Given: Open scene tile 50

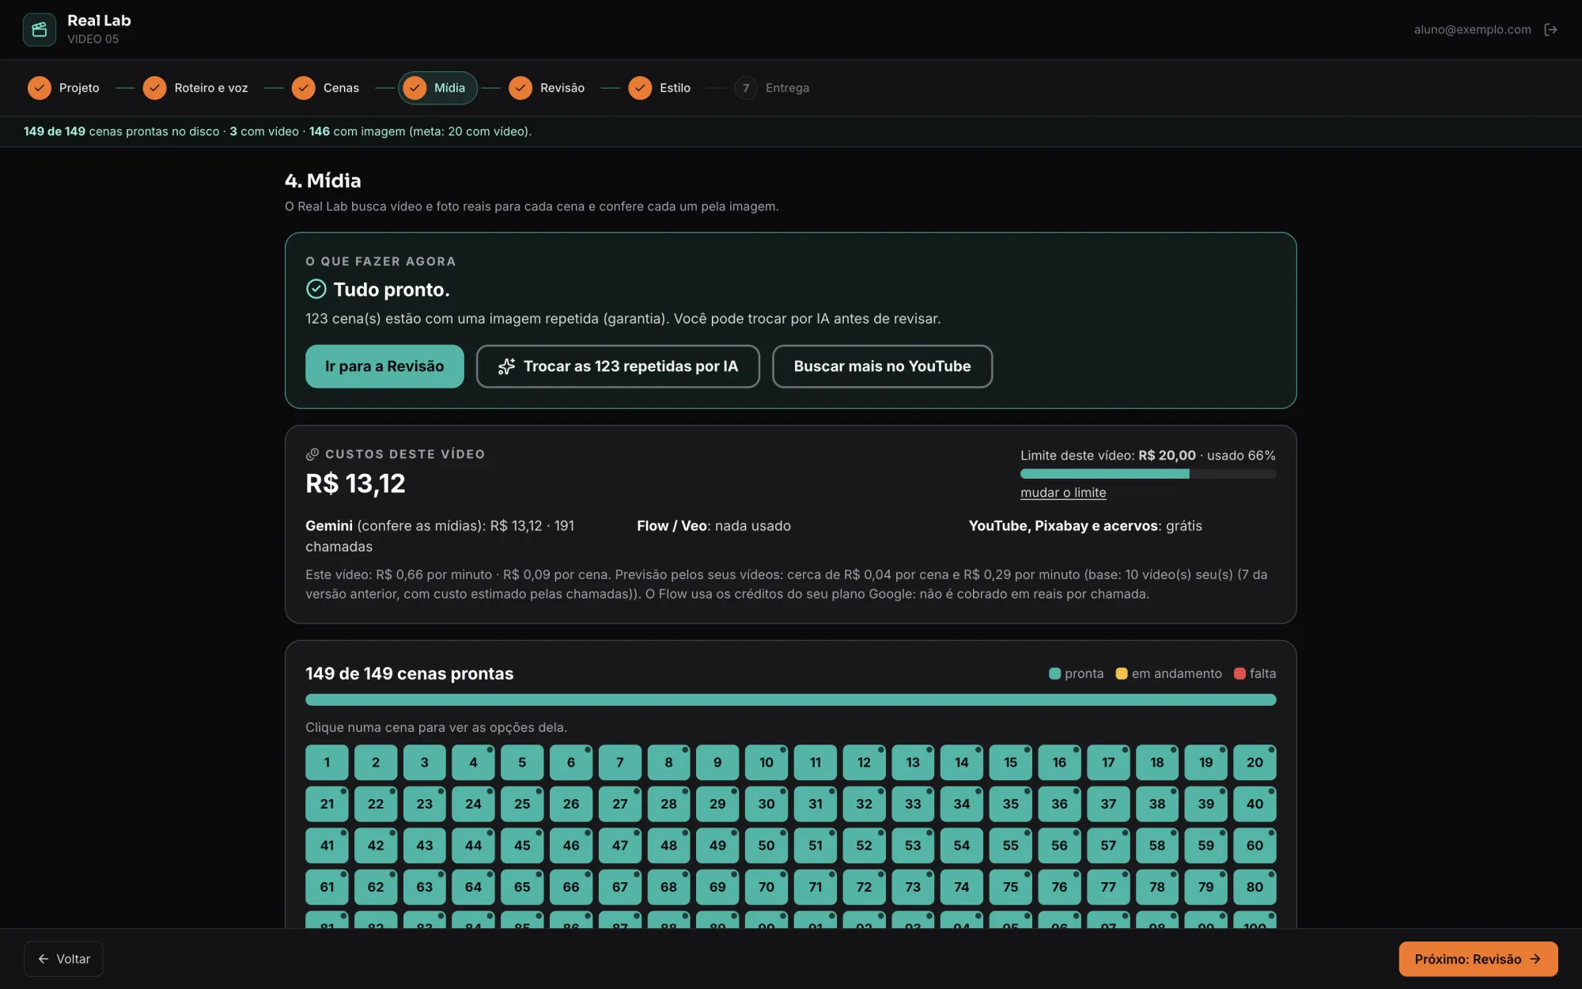Looking at the screenshot, I should (766, 845).
